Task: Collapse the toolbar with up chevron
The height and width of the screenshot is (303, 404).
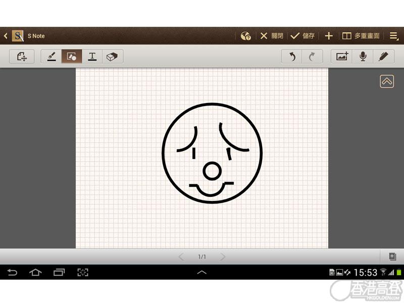Action: (x=387, y=81)
